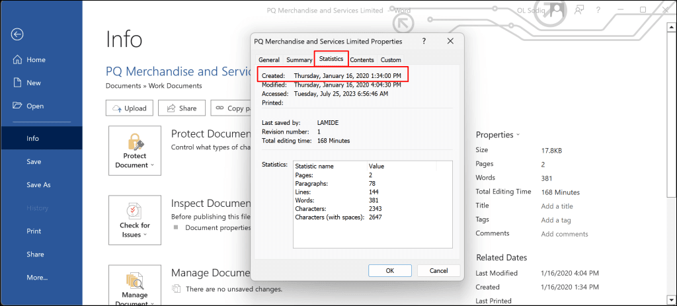Select the Characters (with spaces) row

[373, 217]
